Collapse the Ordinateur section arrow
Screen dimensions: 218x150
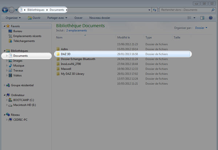pyautogui.click(x=4, y=95)
